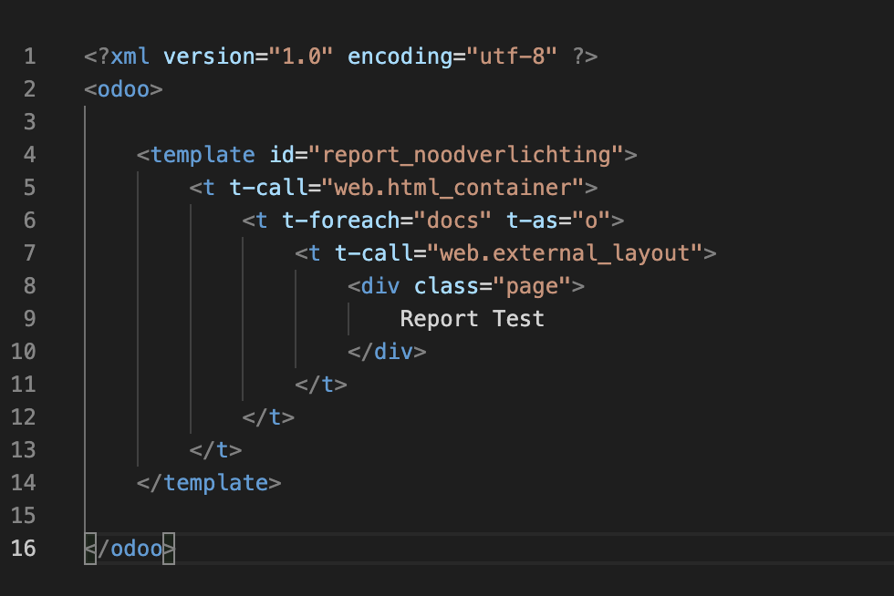
Task: Click the "web.external_layout" string
Action: 565,253
